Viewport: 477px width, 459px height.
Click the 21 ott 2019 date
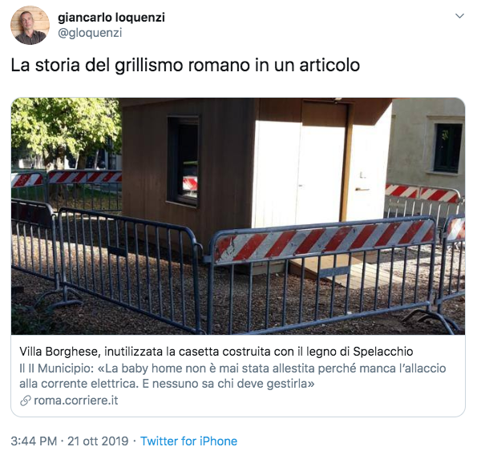[x=98, y=441]
